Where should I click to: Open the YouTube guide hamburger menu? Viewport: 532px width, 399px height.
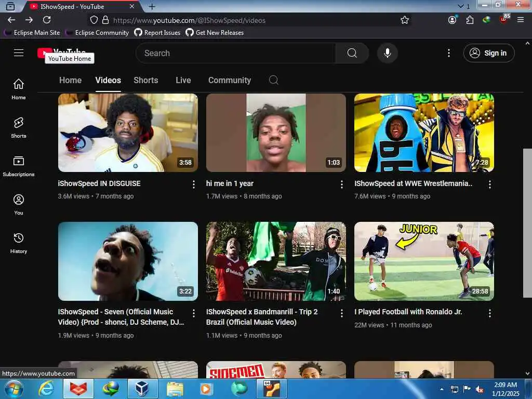(x=19, y=52)
